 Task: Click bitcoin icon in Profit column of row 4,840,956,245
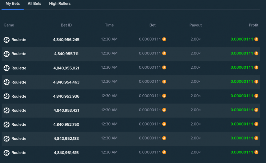pos(256,39)
